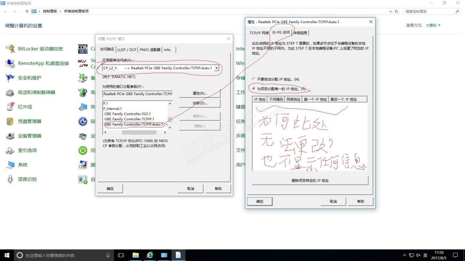Click the search magnifier in Control Panel
The image size is (465, 261).
click(x=457, y=11)
